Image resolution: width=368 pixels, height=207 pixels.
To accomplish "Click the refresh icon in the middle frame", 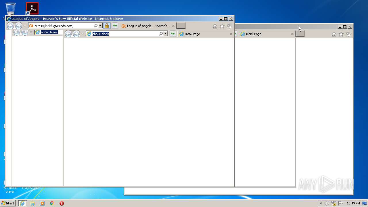I will pyautogui.click(x=173, y=34).
